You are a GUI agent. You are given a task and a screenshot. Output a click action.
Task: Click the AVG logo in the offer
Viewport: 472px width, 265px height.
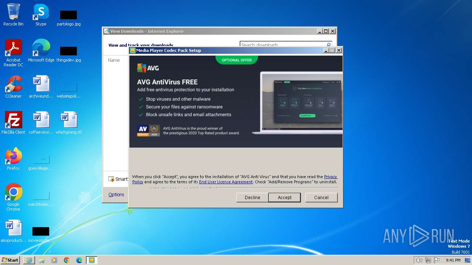(x=148, y=68)
